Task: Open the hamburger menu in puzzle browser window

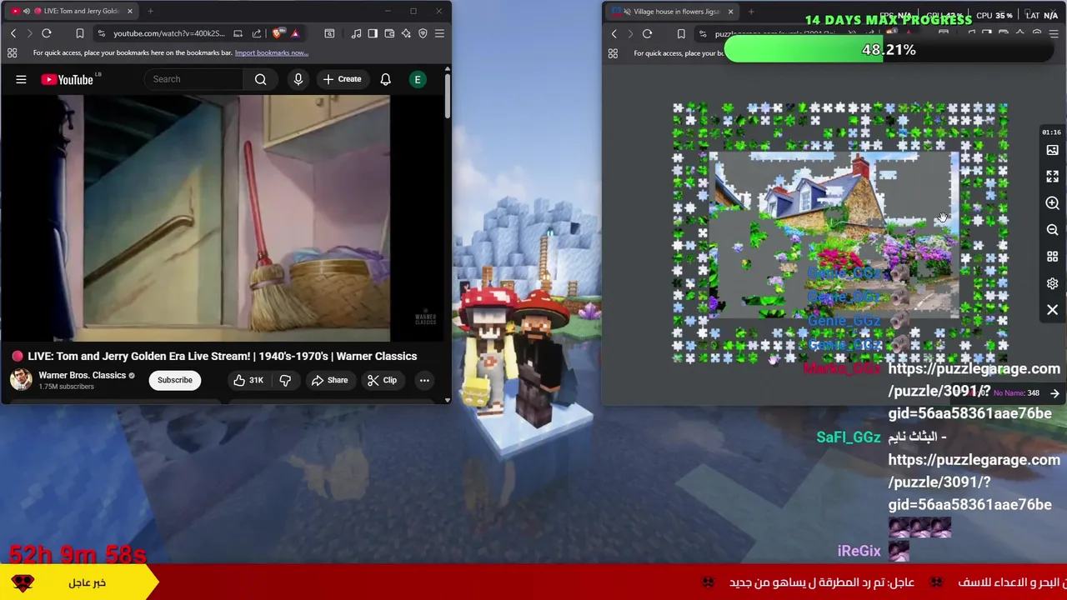Action: (x=1053, y=33)
